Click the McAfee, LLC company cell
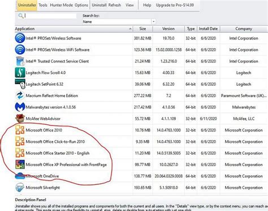 pyautogui.click(x=244, y=119)
